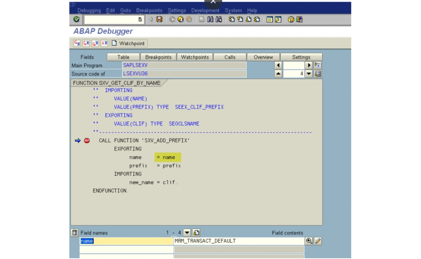Screen dimensions: 421x259
Task: Click the Execute debugger step icon
Action: coord(86,43)
